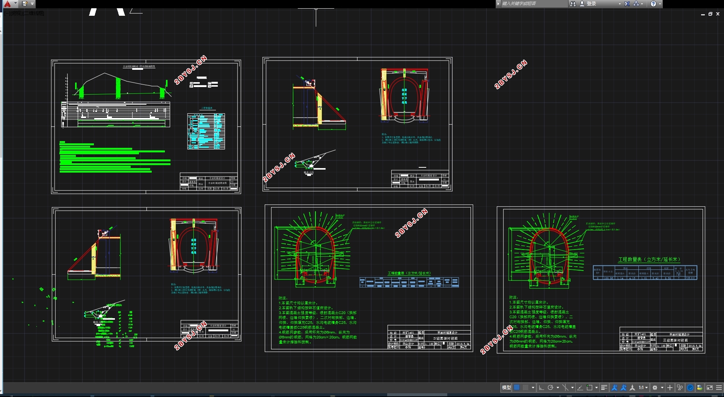Toggle annotation auto-scale icon
Viewport: 724px width, 397px height.
(623, 388)
